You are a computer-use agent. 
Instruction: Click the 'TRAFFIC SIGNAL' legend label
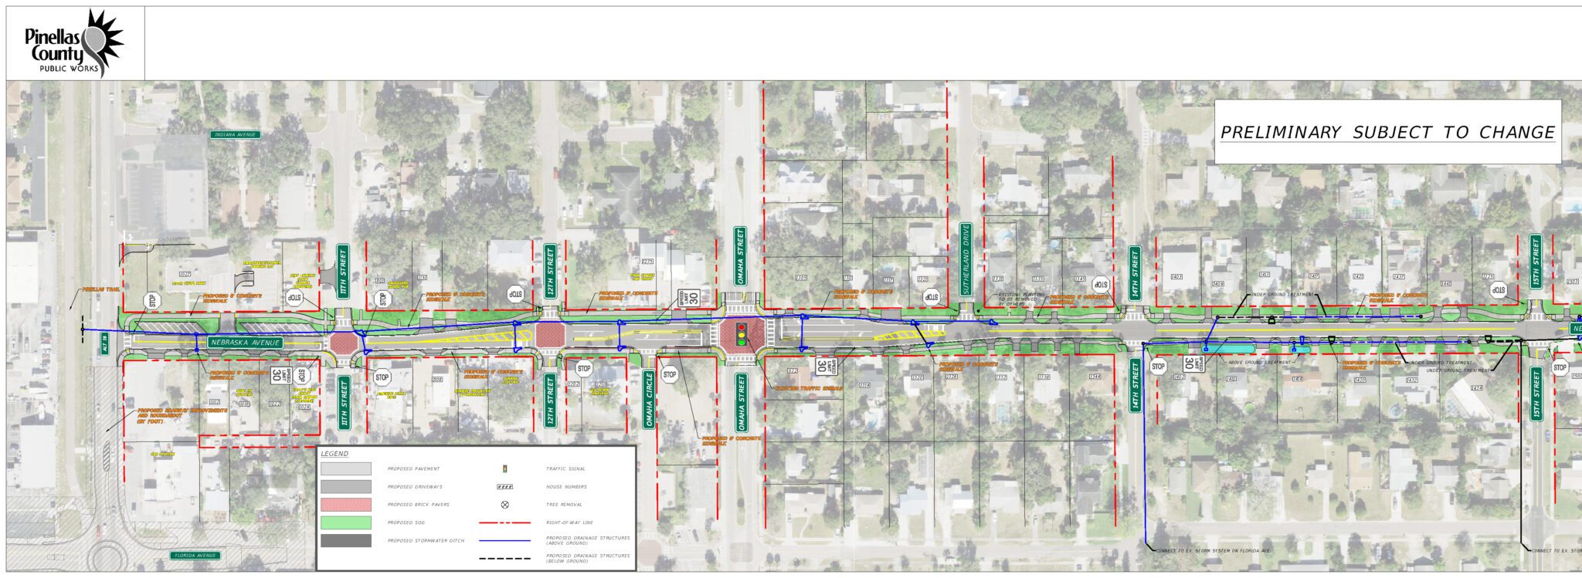point(565,468)
